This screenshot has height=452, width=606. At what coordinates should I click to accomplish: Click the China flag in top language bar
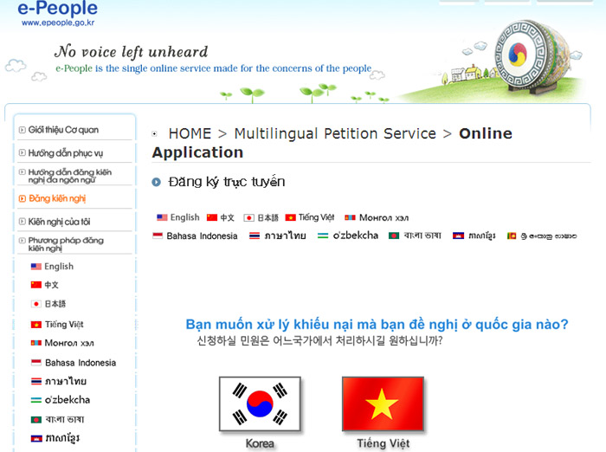212,217
